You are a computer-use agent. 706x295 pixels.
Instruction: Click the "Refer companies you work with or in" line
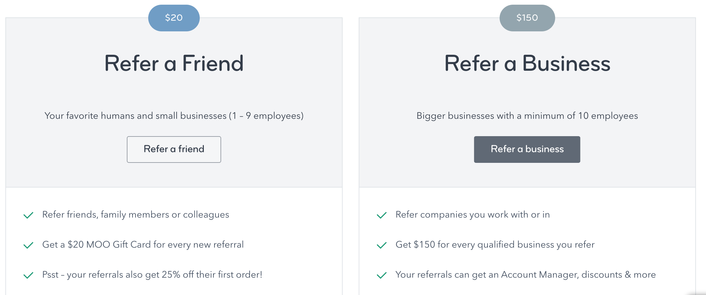tap(472, 215)
